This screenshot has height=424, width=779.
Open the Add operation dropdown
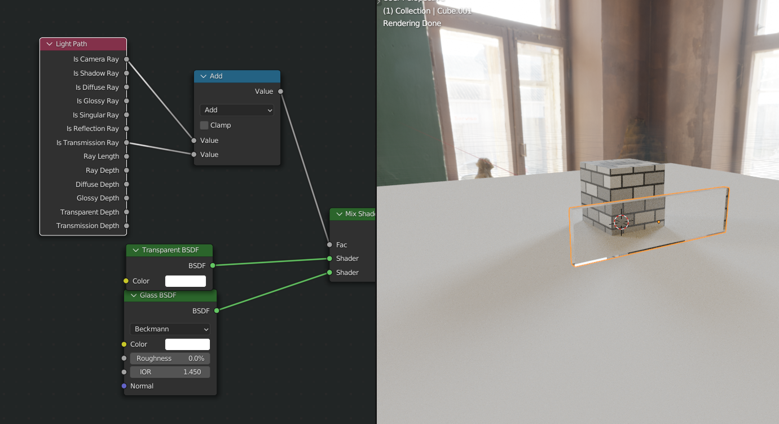click(237, 110)
